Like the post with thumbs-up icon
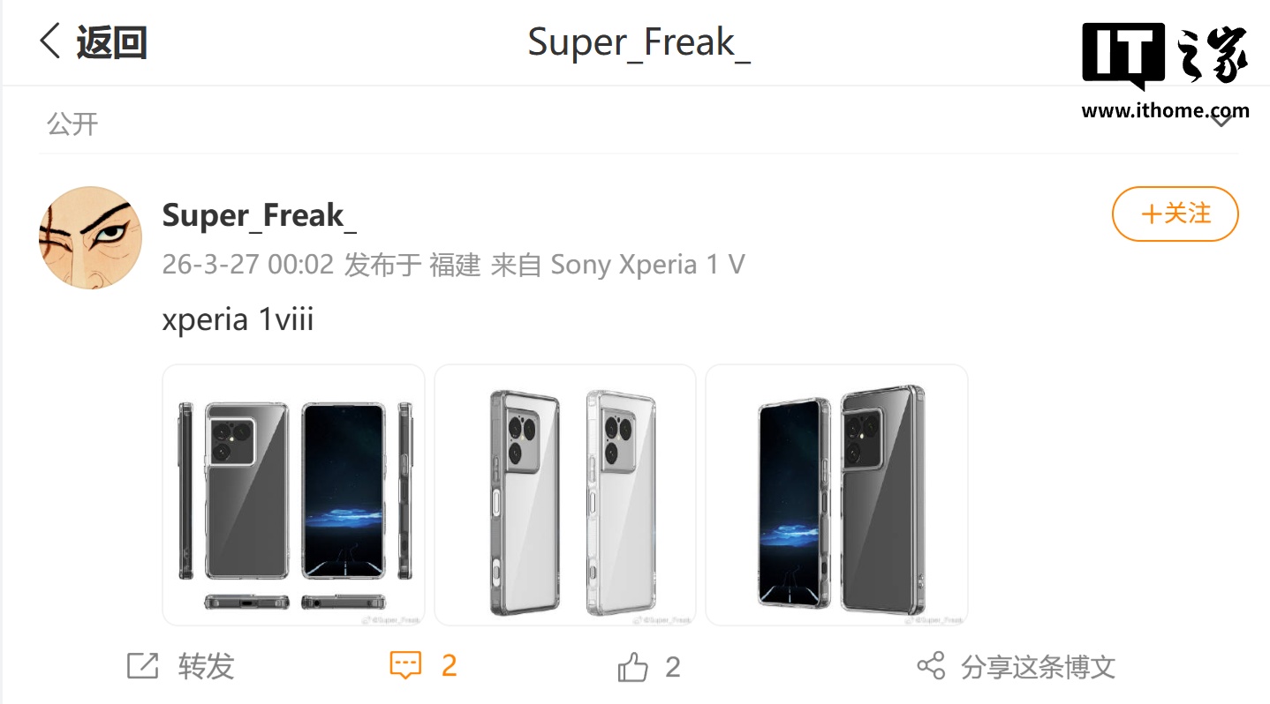 pos(632,667)
